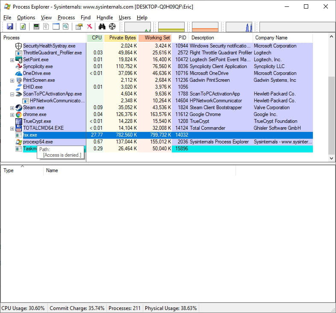
Task: Click 'Processes: 211' in status bar
Action: pyautogui.click(x=124, y=308)
